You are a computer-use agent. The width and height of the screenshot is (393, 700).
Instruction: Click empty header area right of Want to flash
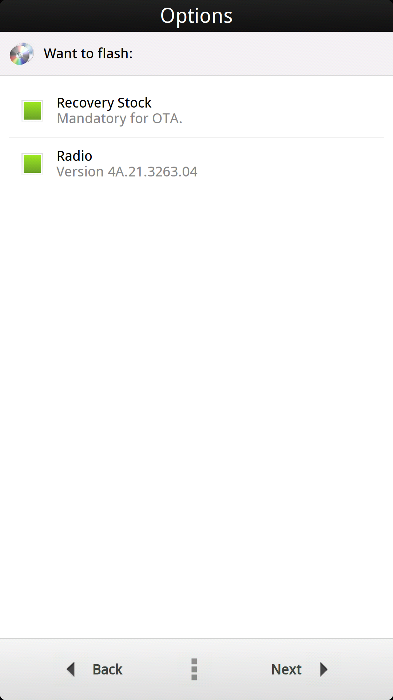click(x=262, y=54)
